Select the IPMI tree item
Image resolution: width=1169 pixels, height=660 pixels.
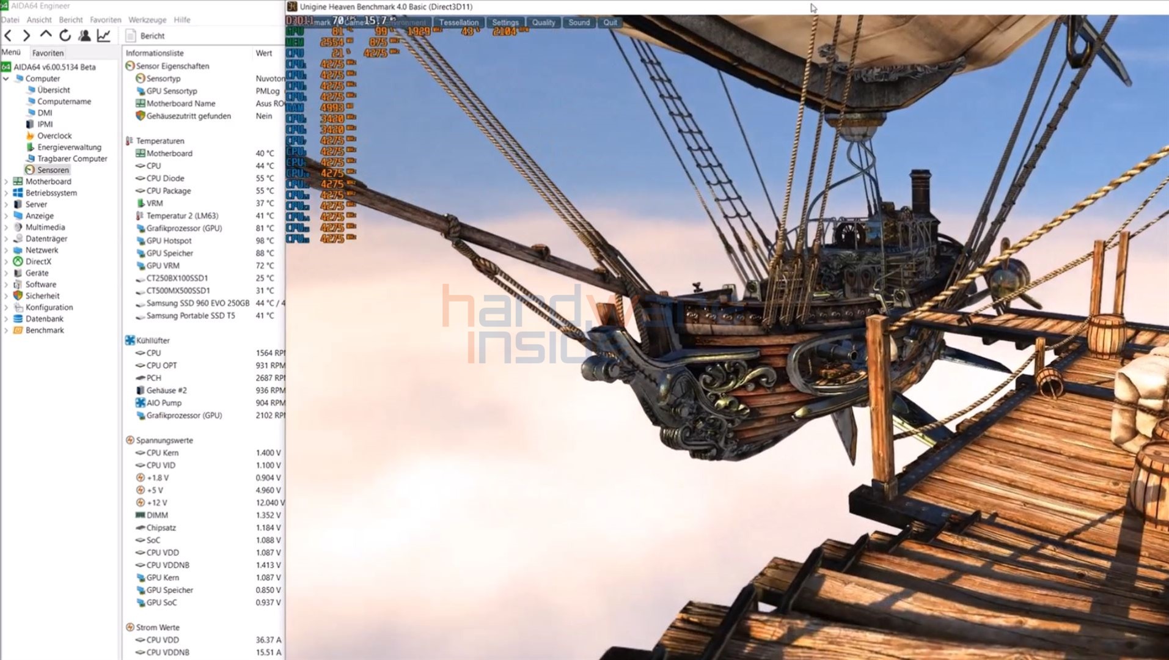coord(45,124)
